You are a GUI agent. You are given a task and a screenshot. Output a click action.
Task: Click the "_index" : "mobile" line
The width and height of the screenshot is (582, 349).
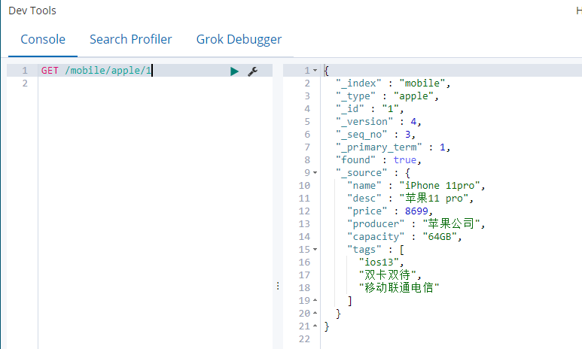click(393, 83)
